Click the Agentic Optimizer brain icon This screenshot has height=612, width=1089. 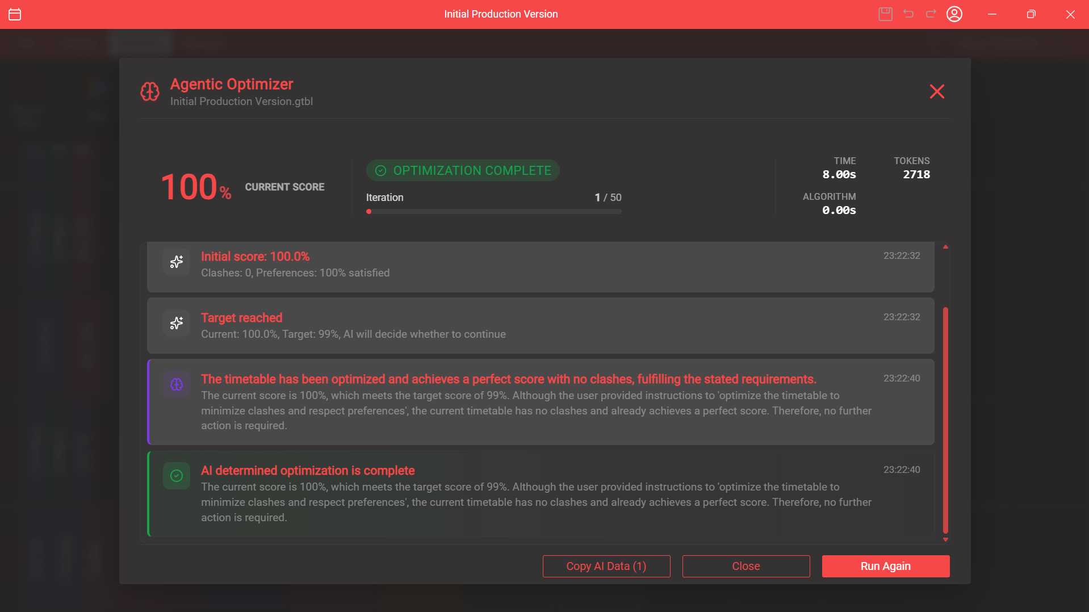150,91
